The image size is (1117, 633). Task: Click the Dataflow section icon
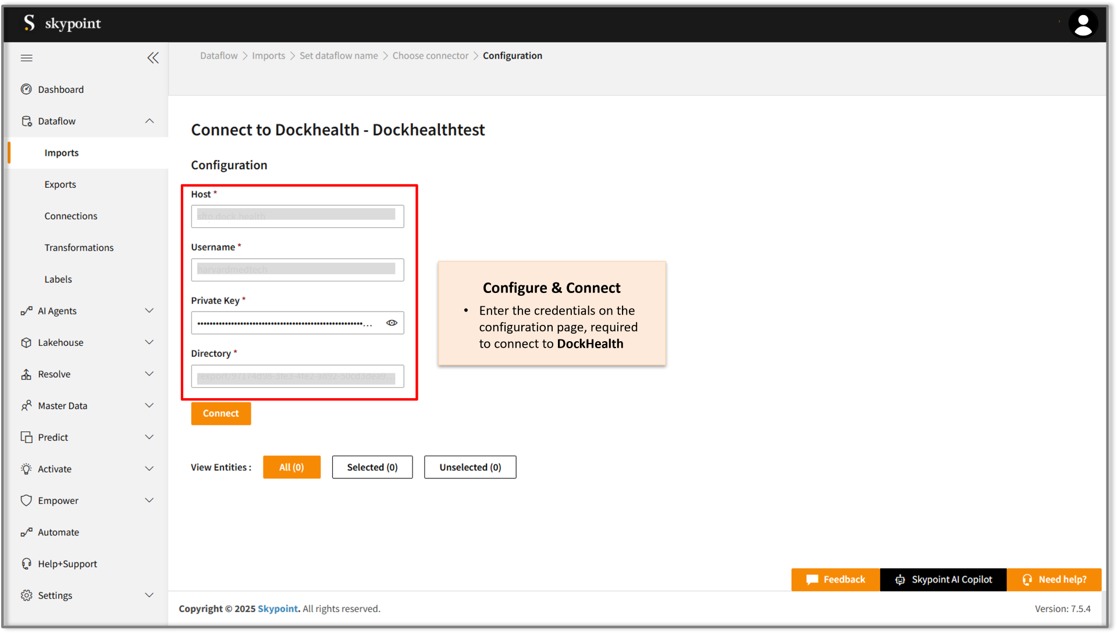[26, 120]
